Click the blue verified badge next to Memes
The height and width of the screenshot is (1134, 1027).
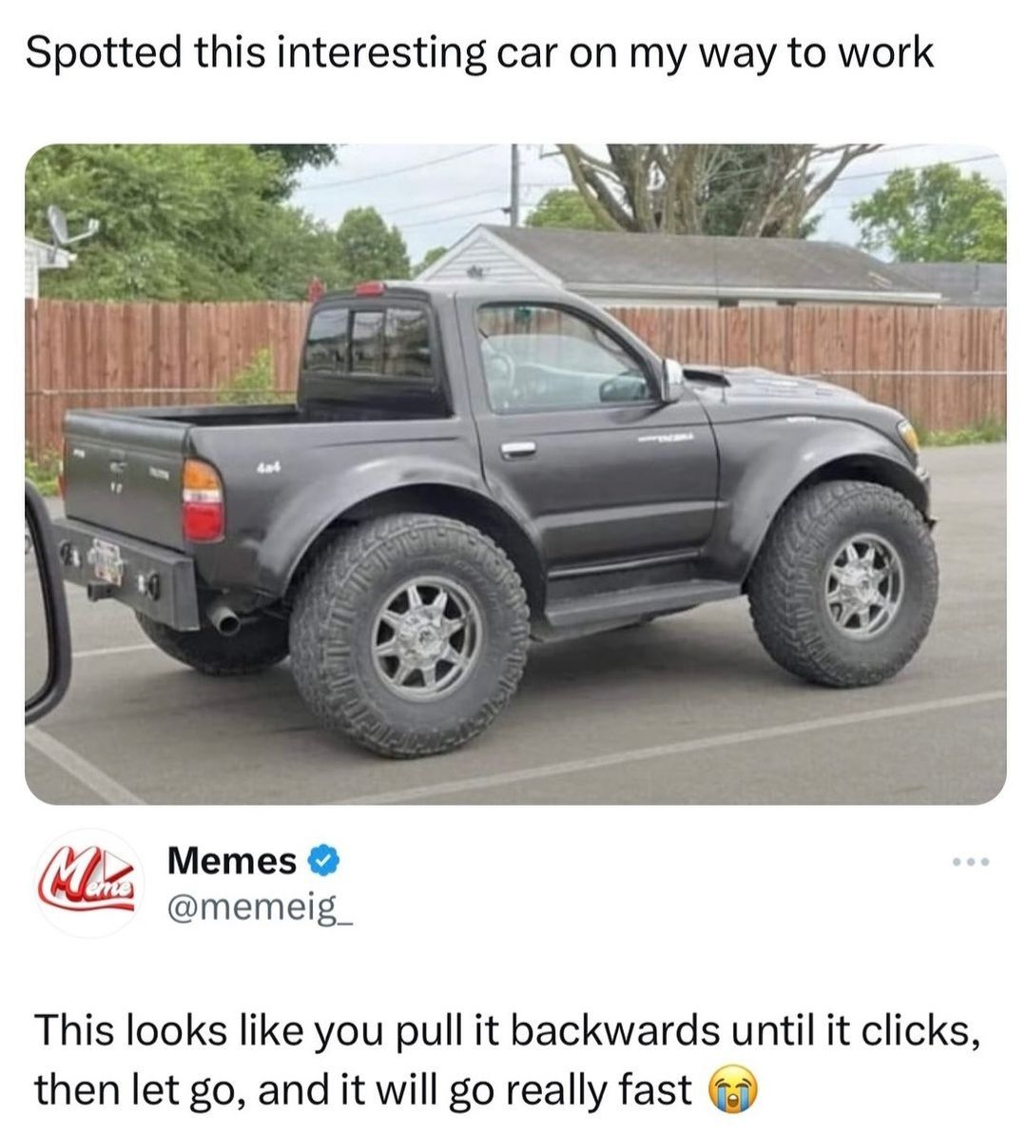(324, 861)
